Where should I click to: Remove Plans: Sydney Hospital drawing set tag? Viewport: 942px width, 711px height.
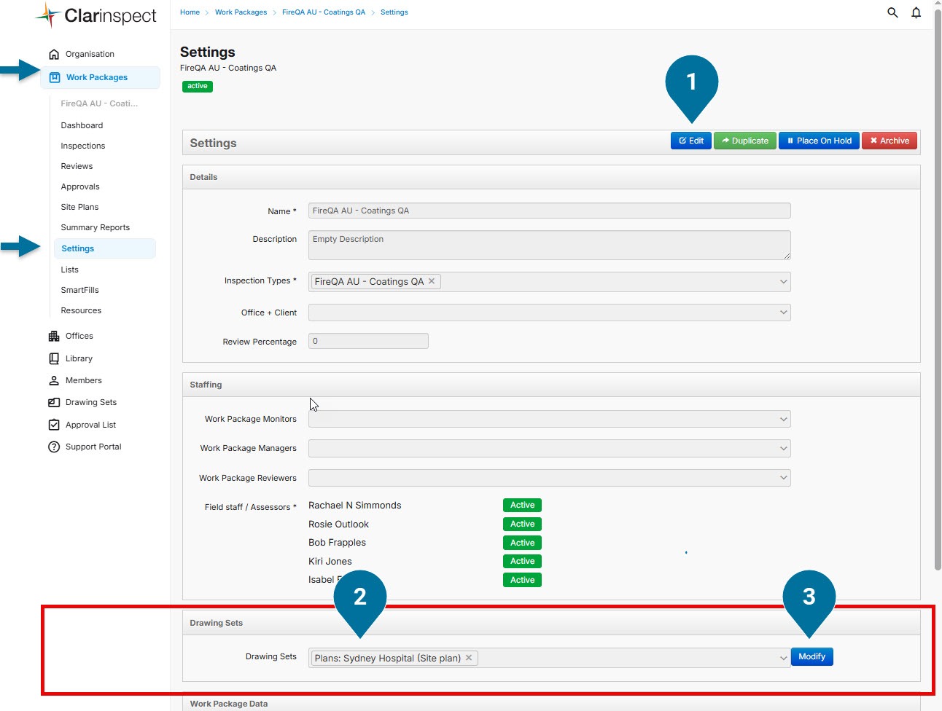tap(469, 658)
